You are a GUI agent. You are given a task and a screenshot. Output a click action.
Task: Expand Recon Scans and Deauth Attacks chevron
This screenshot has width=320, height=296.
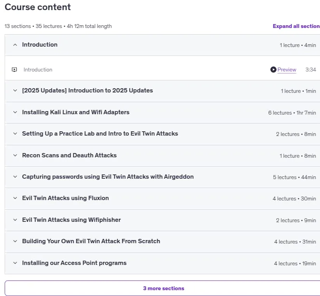click(15, 155)
